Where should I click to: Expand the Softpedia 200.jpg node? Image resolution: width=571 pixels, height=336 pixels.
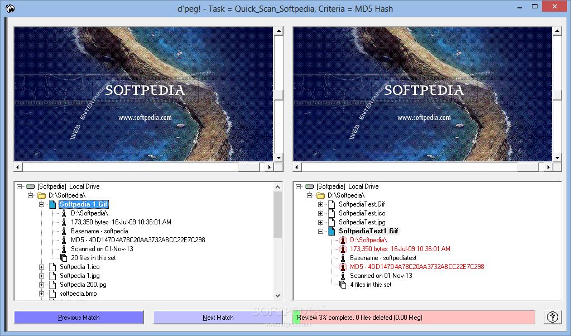pyautogui.click(x=41, y=285)
